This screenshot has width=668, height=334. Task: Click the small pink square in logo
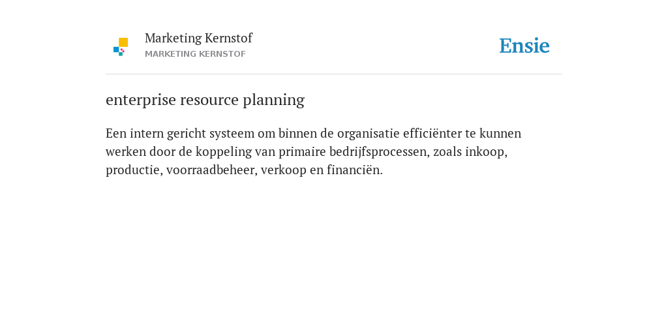122,50
